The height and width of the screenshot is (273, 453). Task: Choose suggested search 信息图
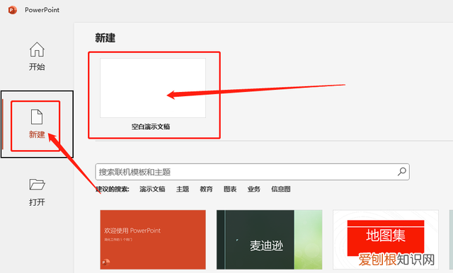pyautogui.click(x=280, y=189)
